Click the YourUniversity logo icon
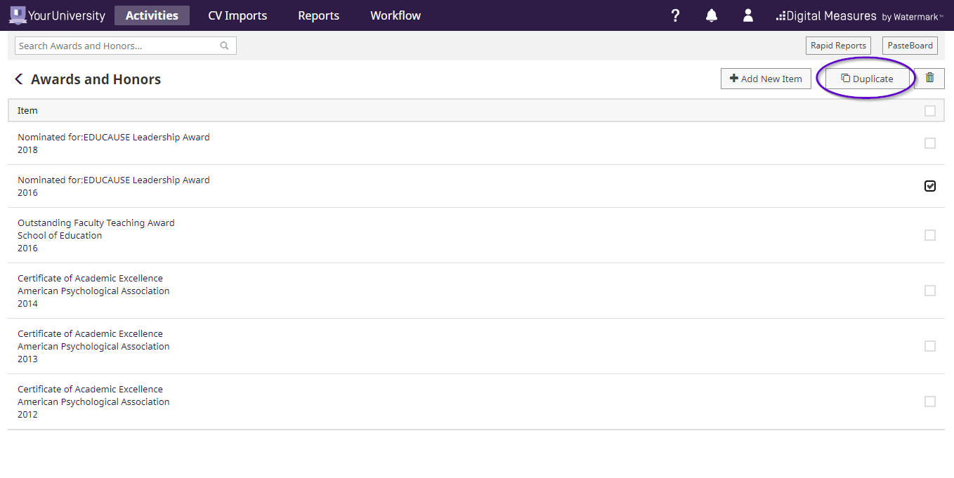Viewport: 954px width, 478px height. [18, 15]
